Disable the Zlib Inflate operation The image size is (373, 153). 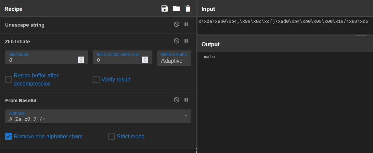[x=177, y=41]
